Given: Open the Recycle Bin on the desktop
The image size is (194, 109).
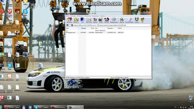Looking at the screenshot, I should 191,98.
